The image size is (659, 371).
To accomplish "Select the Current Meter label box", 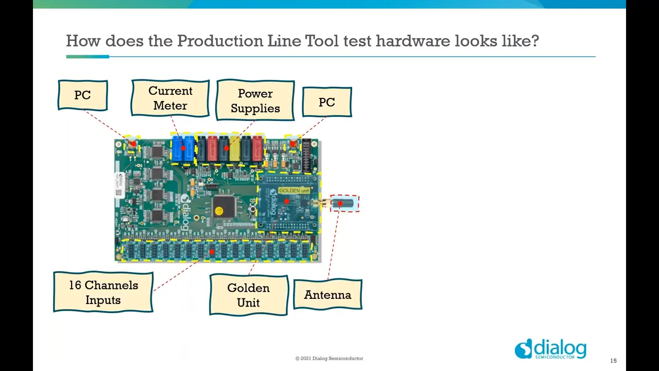I will coord(170,98).
